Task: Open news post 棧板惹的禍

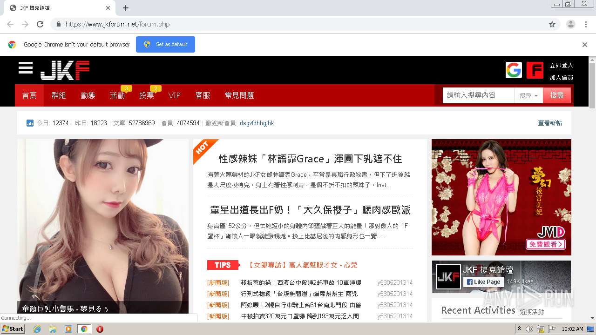Action: (301, 282)
